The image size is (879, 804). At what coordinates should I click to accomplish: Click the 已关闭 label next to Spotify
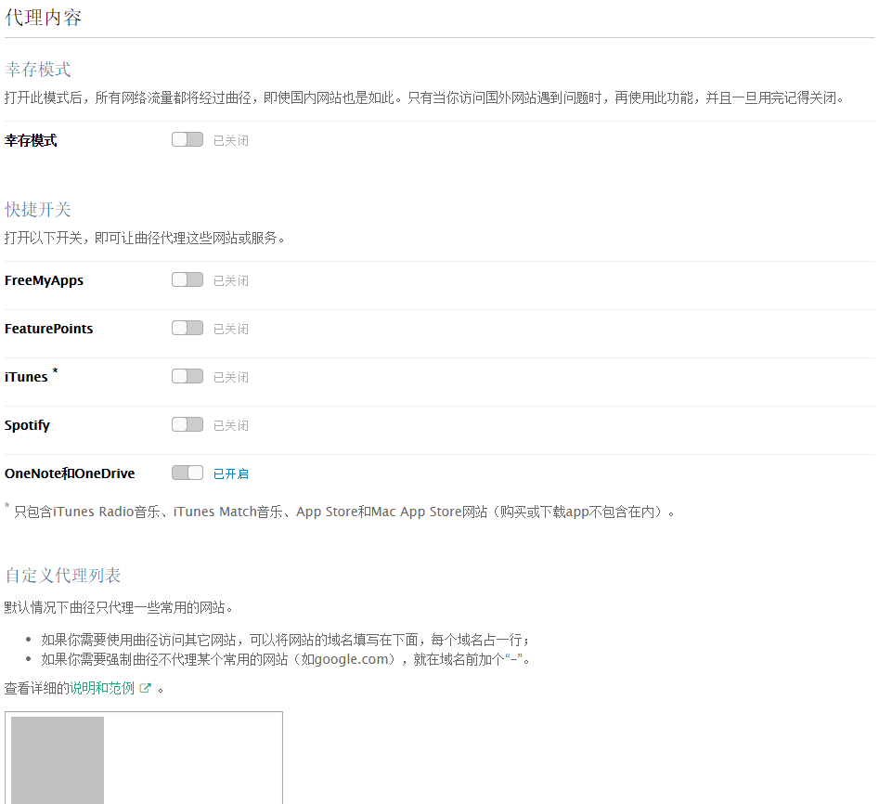pos(230,425)
